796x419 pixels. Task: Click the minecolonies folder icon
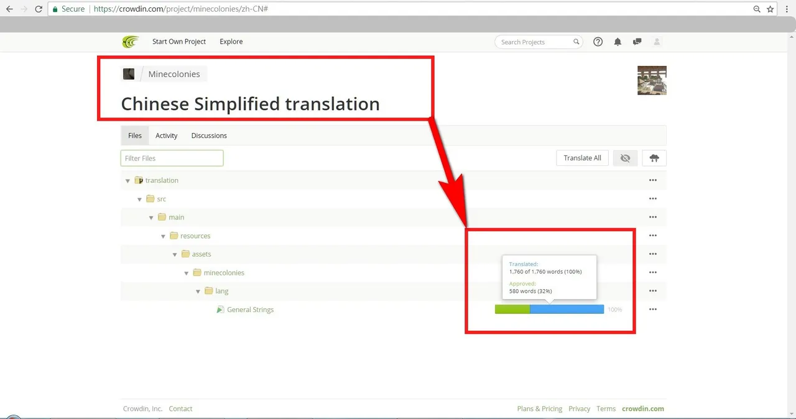(x=197, y=272)
